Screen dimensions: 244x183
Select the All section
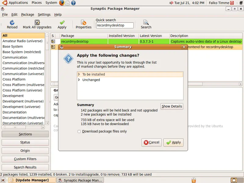tap(23, 35)
